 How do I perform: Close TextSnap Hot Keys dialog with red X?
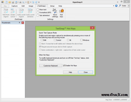pos(92,28)
